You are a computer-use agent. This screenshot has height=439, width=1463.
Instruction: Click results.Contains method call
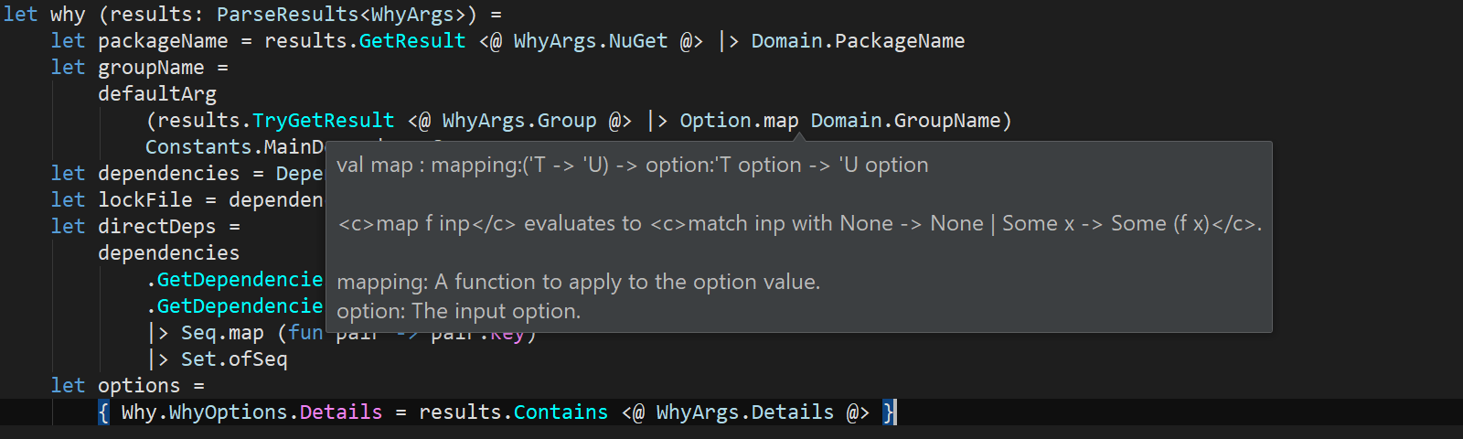pos(513,412)
